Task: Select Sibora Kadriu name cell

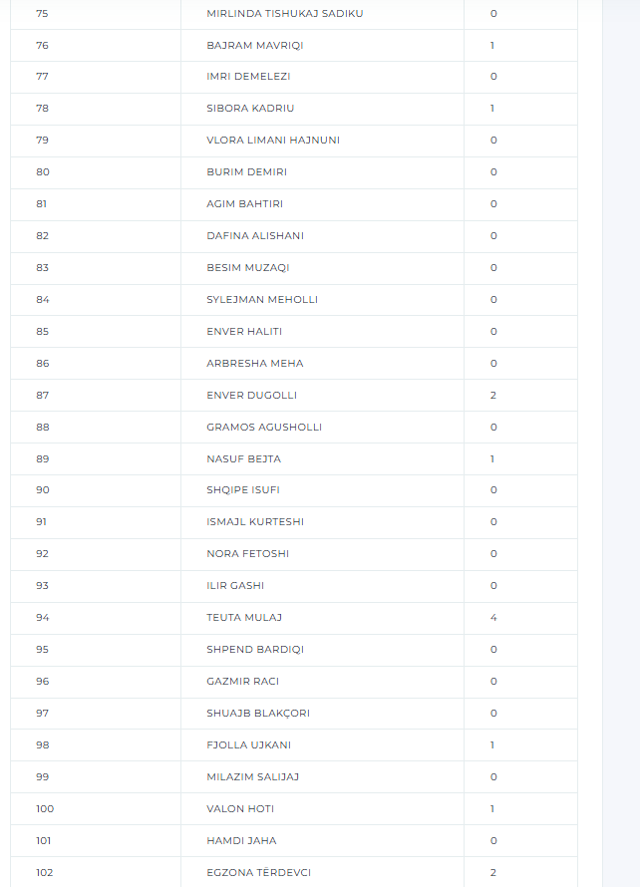Action: tap(250, 109)
